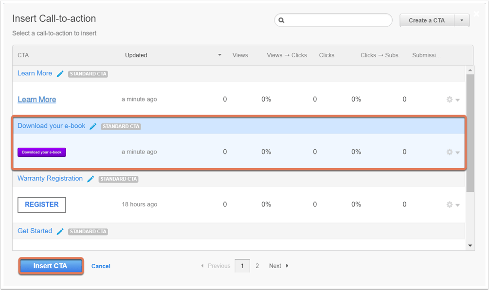Edit Download your e-book via pencil icon
The width and height of the screenshot is (489, 290).
pos(93,126)
